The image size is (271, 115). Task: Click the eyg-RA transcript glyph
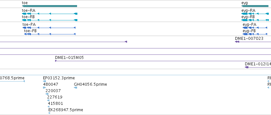[x=255, y=14]
